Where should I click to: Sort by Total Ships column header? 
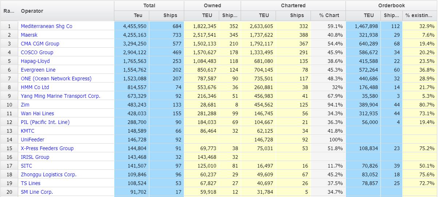coord(170,15)
